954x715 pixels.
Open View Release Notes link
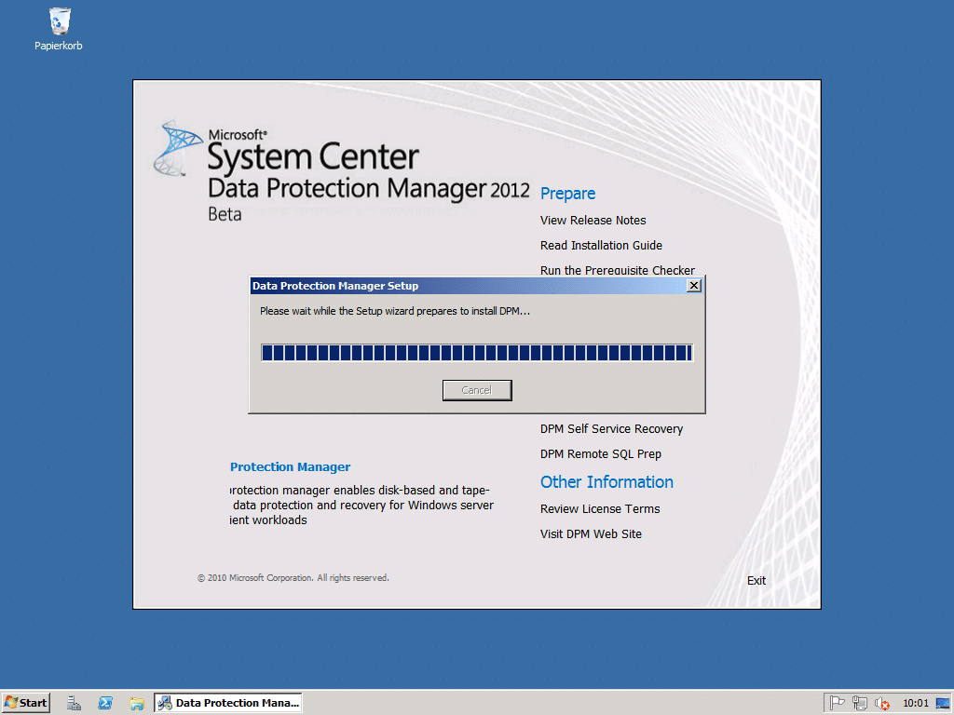pyautogui.click(x=593, y=221)
